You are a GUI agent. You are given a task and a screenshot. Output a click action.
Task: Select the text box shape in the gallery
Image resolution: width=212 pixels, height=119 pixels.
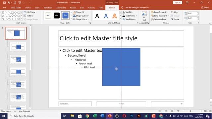[3, 13]
